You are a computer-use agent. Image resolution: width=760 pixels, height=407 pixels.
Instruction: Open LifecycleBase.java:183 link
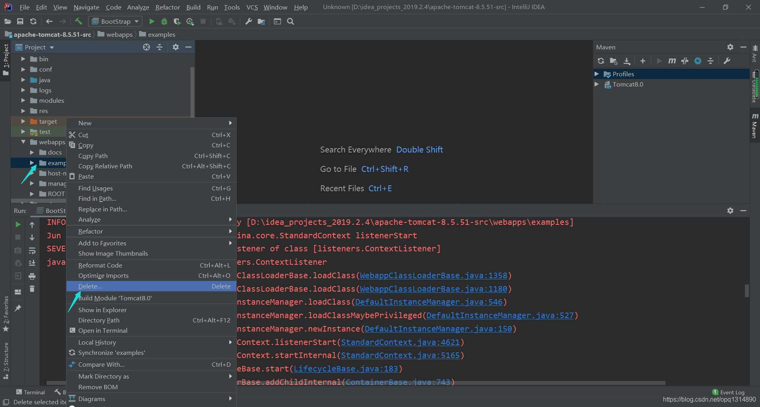click(x=346, y=369)
